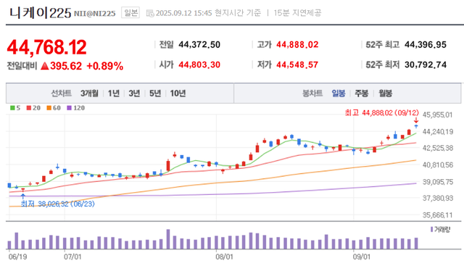The height and width of the screenshot is (266, 464).
Task: Click the 최고 44,888.02 (09/12) chart annotation
Action: (x=382, y=113)
